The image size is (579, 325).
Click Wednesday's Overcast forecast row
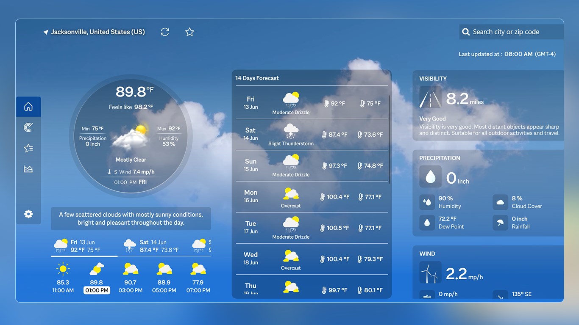(x=312, y=259)
